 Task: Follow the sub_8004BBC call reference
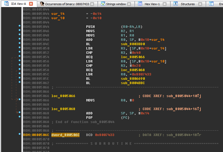[x=133, y=83]
